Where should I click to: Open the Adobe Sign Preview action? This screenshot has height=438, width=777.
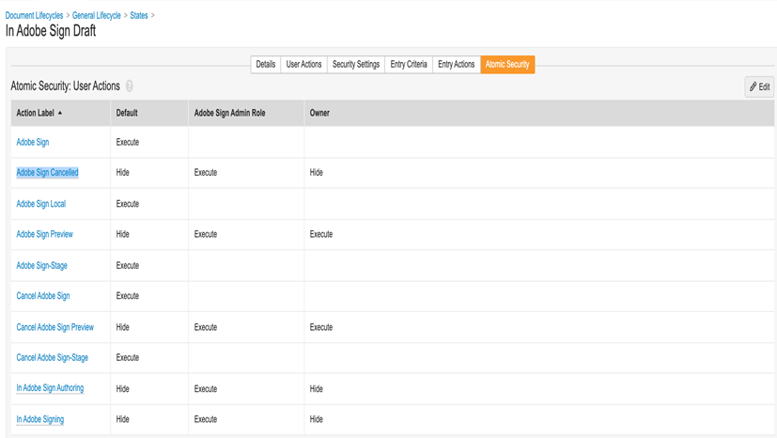click(44, 234)
